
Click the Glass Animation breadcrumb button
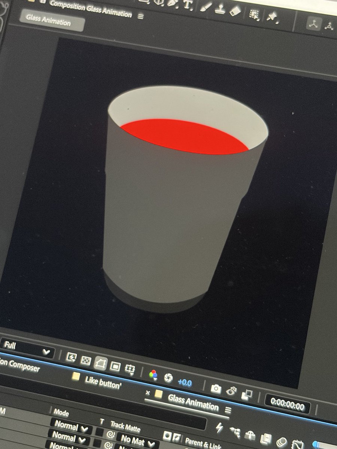pos(52,21)
